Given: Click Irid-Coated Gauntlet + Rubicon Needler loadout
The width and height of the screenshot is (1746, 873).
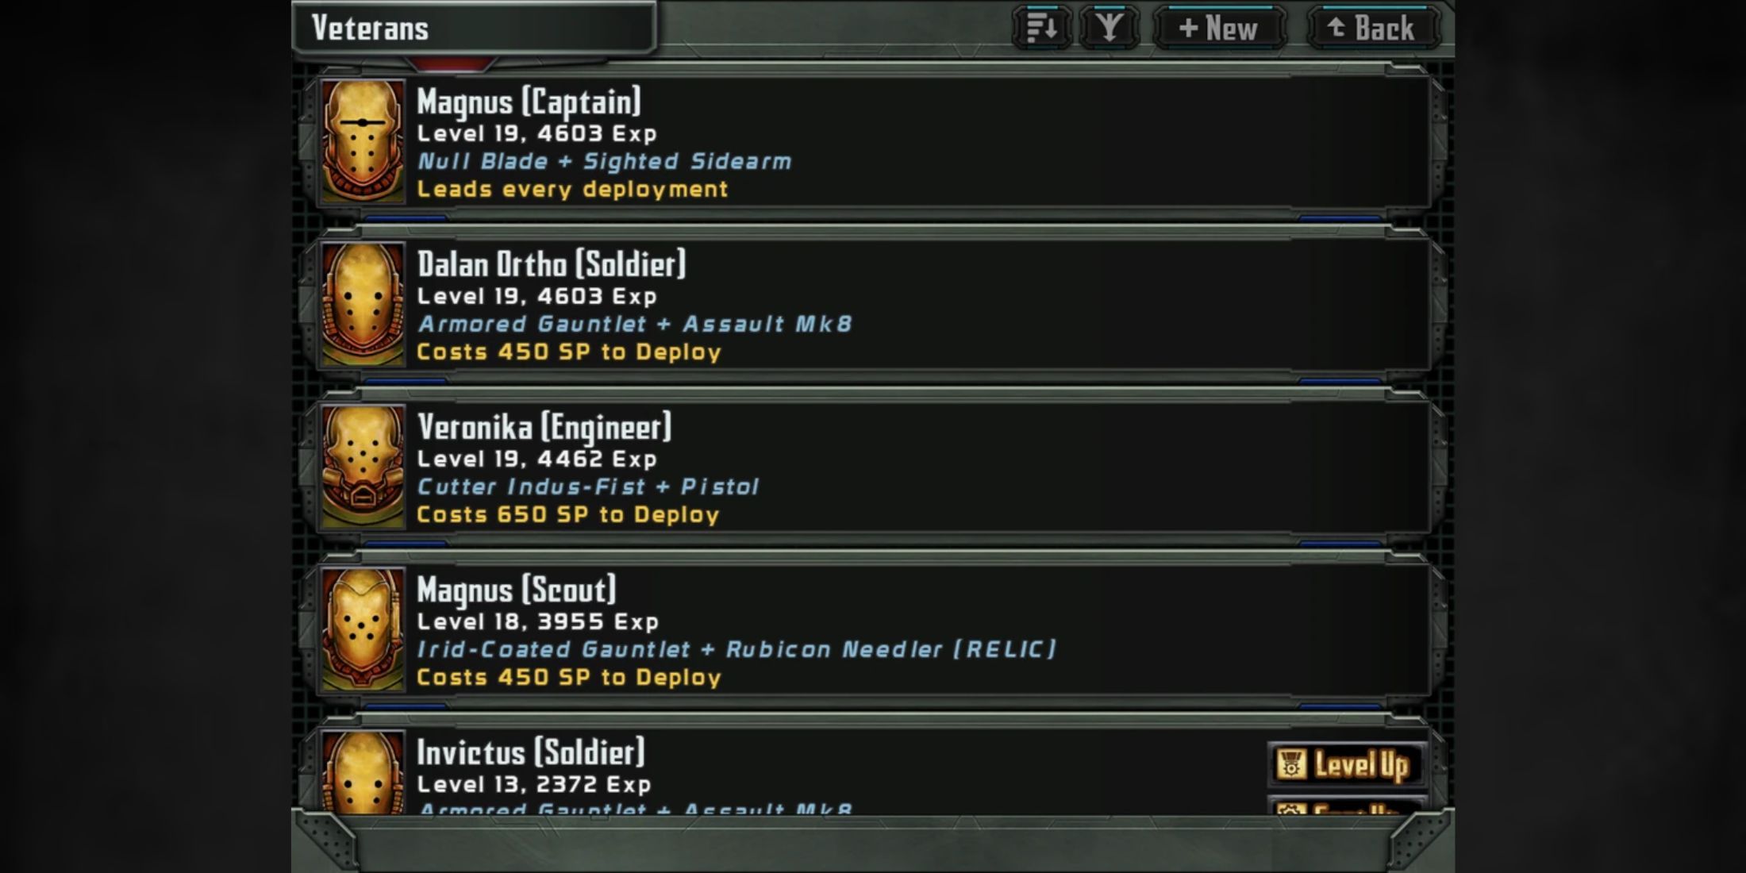Looking at the screenshot, I should point(737,650).
